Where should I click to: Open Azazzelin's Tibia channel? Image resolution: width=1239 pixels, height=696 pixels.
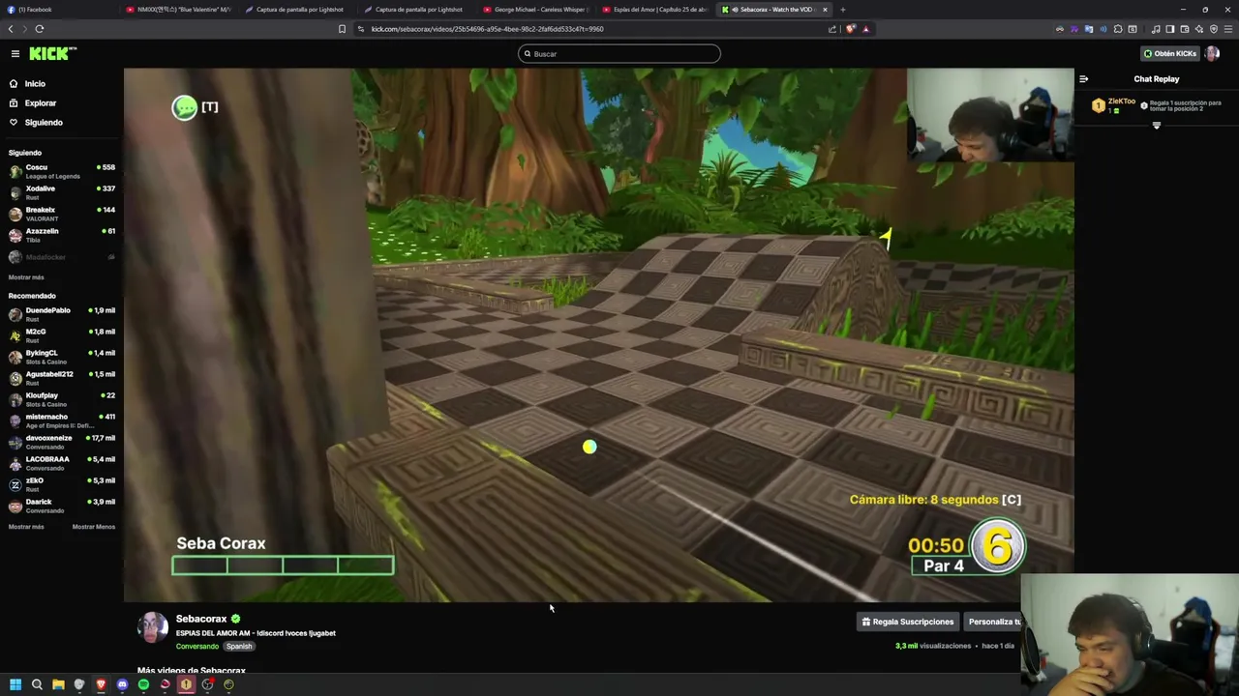coord(60,235)
